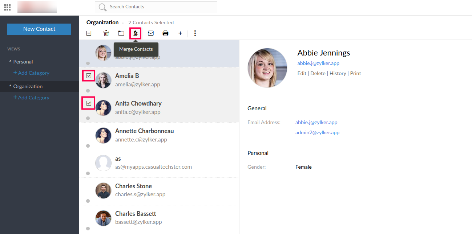Uncheck the Amelia B checkbox
The height and width of the screenshot is (234, 472).
pos(89,76)
